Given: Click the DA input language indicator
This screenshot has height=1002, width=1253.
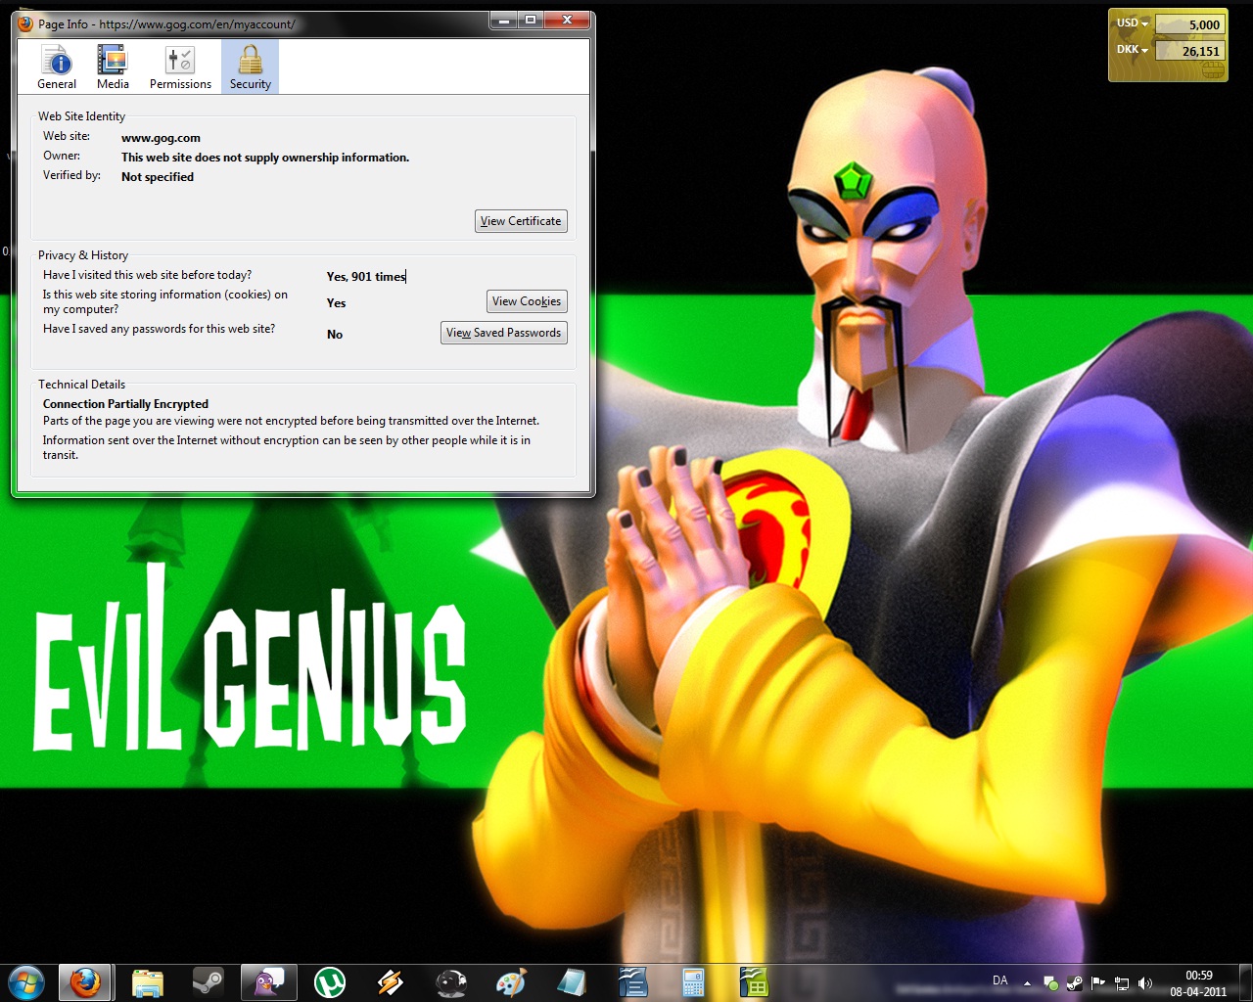Looking at the screenshot, I should 999,980.
